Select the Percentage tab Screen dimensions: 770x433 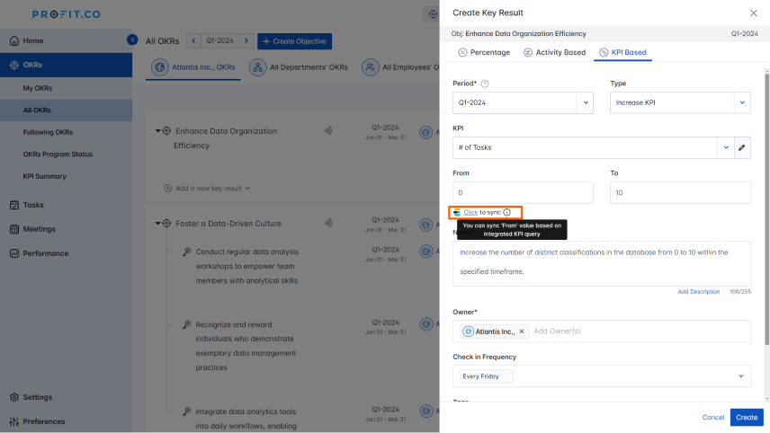tap(484, 52)
